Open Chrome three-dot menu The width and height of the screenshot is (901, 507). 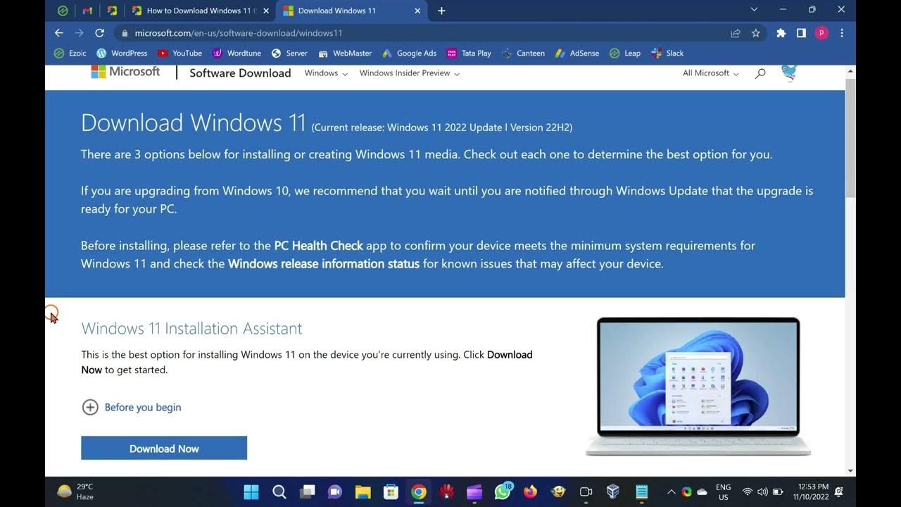click(x=842, y=33)
